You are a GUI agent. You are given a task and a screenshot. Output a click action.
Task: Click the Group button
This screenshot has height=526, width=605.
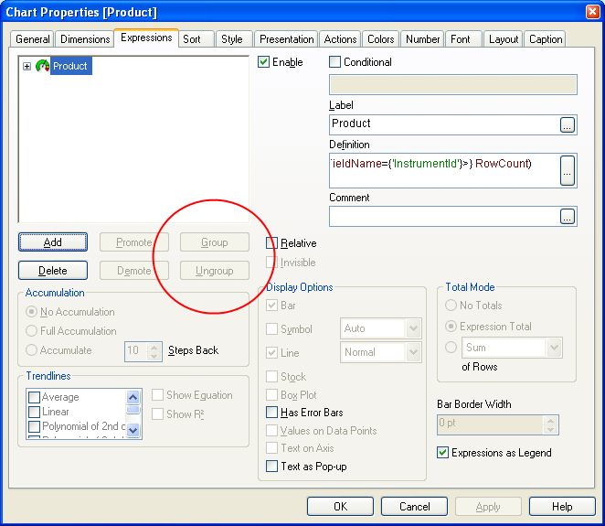215,242
